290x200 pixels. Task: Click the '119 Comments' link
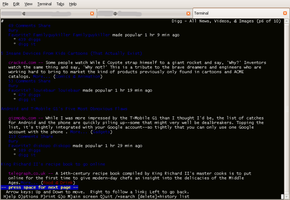point(23,137)
